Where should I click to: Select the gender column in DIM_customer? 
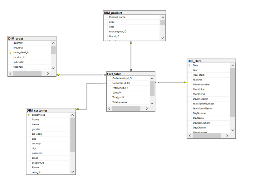[x=48, y=129]
